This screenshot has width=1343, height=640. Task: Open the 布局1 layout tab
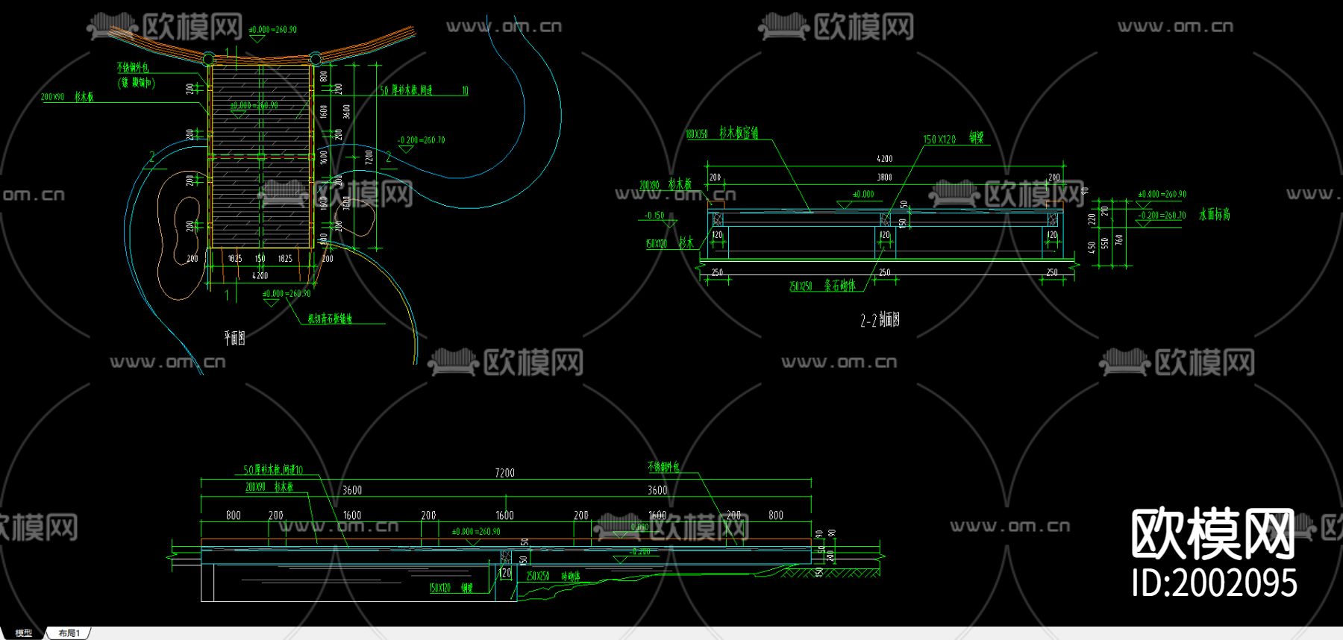[69, 633]
